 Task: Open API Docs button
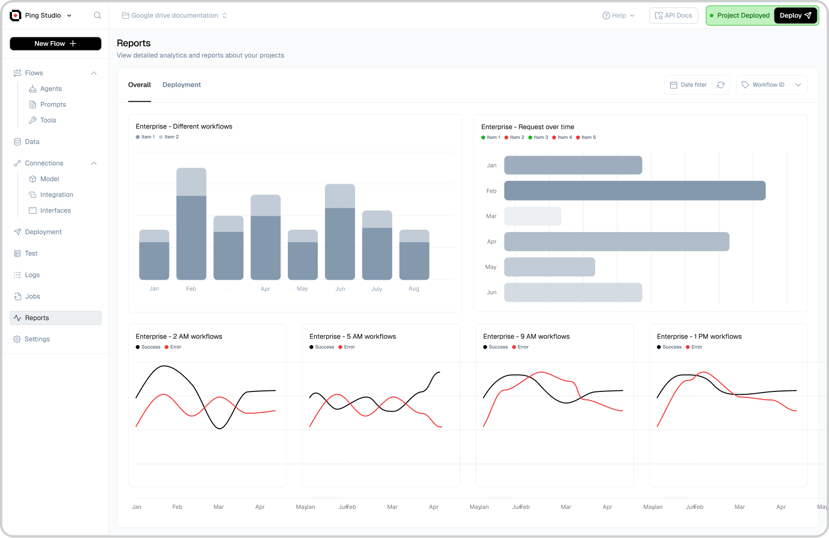tap(673, 15)
